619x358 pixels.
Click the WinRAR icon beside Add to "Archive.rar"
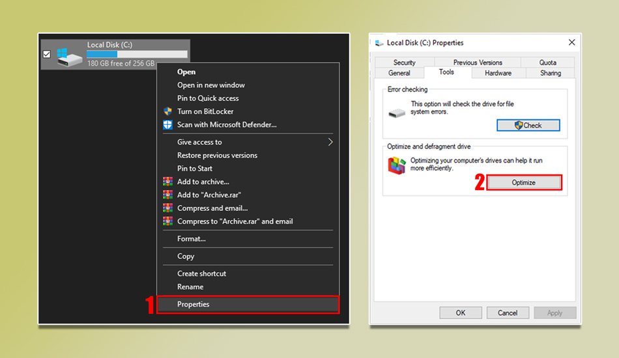167,195
